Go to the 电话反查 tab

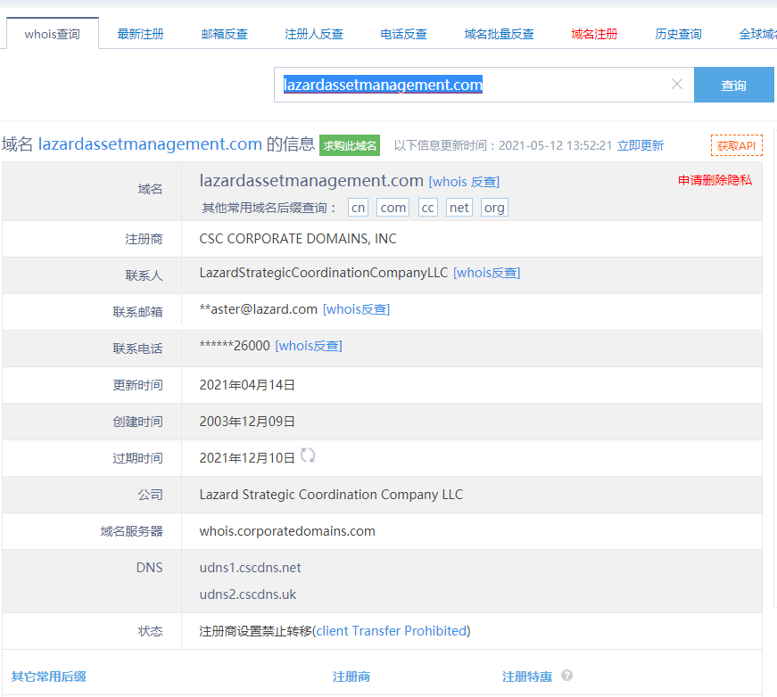pyautogui.click(x=403, y=34)
